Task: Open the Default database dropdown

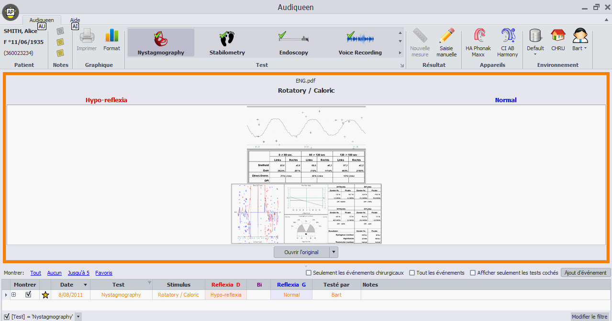Action: coord(535,54)
